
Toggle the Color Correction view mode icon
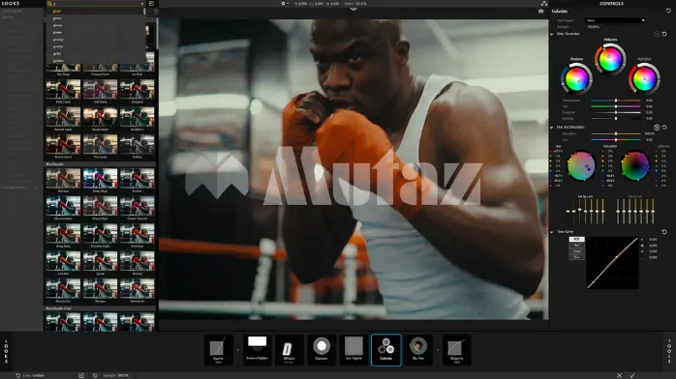(657, 34)
